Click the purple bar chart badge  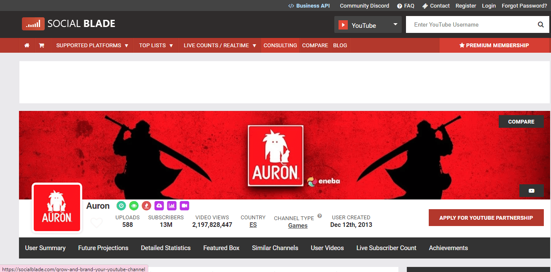[x=172, y=206]
